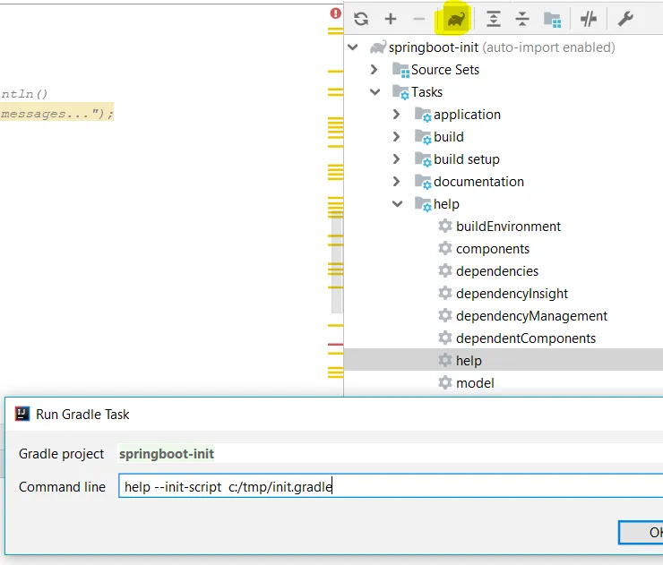Click the plus icon to link Gradle project

coord(391,19)
